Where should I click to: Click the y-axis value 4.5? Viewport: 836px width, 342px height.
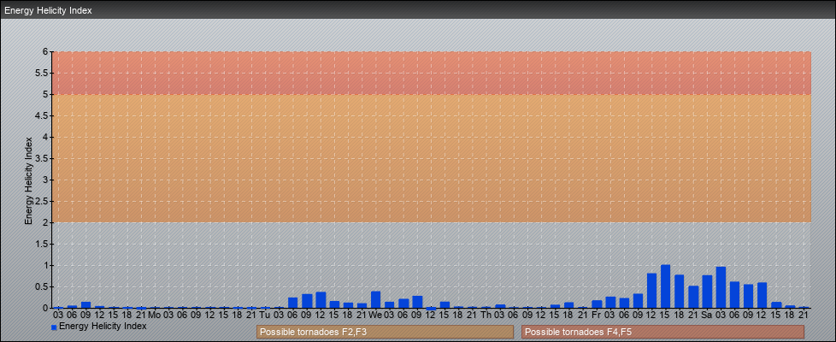[42, 115]
